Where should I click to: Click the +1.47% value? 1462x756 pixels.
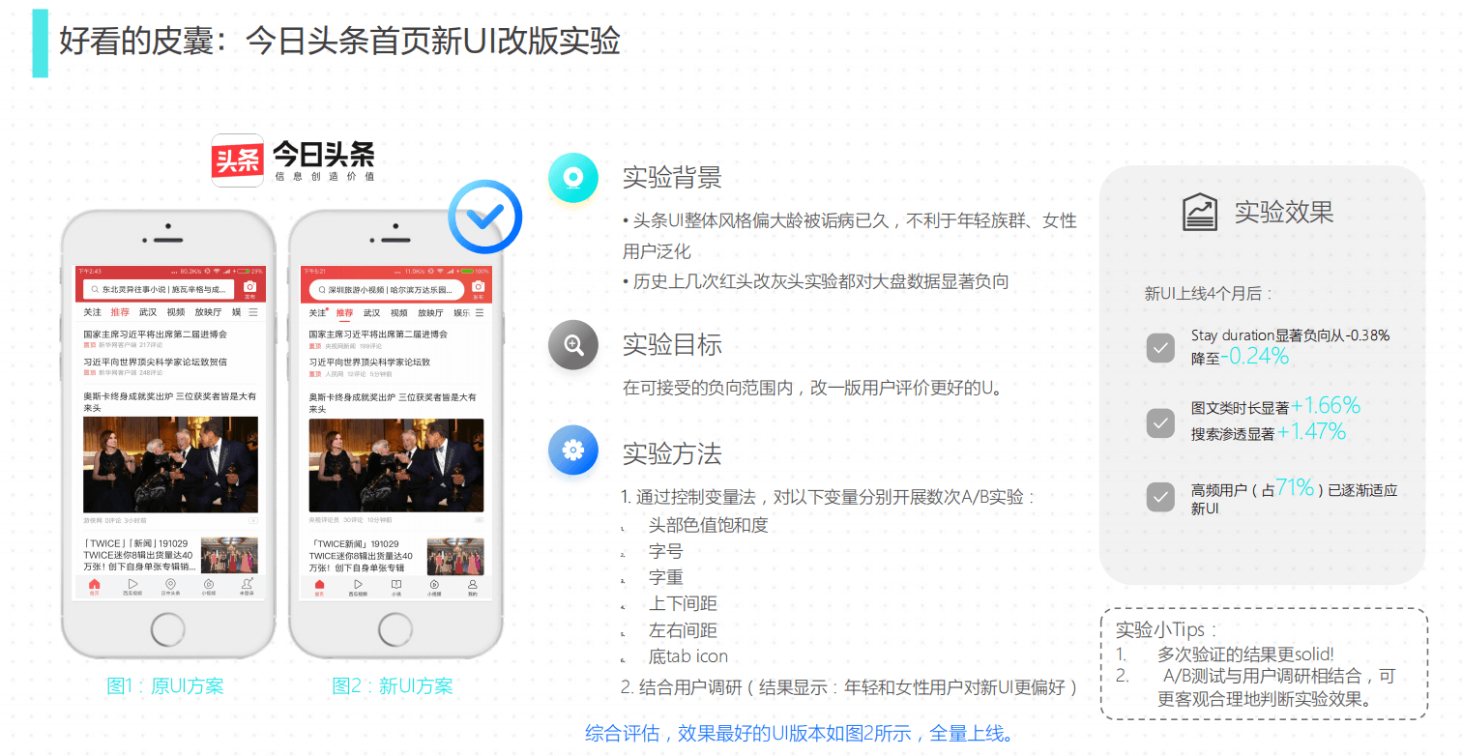click(x=1311, y=431)
